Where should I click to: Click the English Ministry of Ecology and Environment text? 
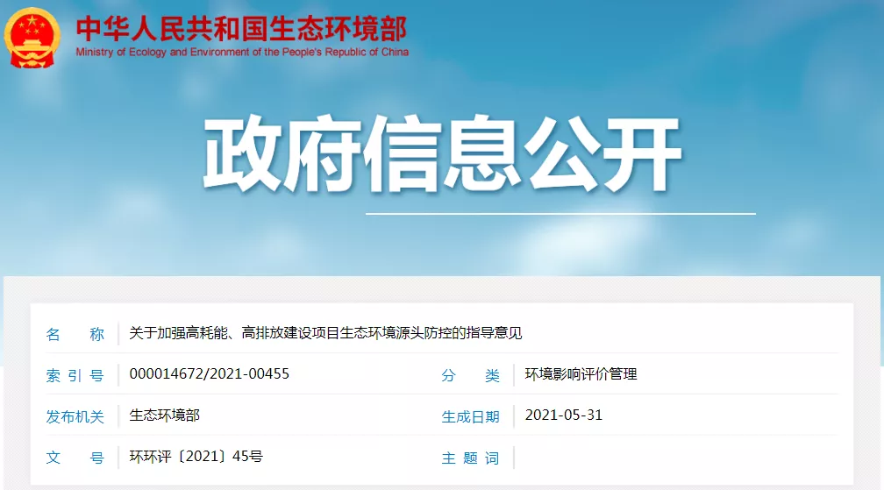click(x=242, y=53)
